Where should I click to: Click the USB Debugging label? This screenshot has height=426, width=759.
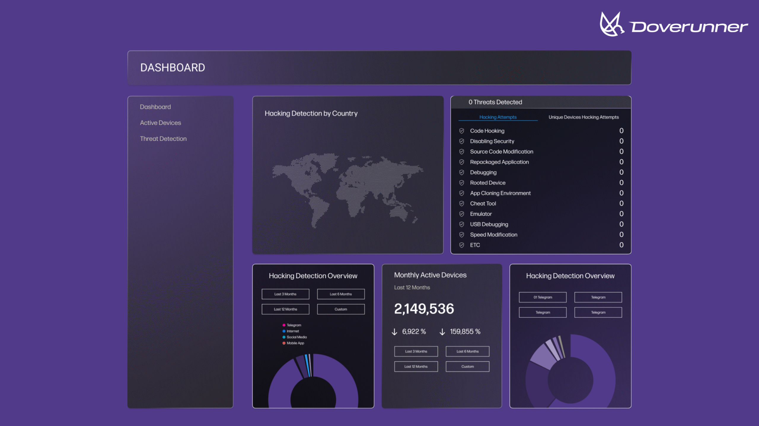click(x=489, y=224)
